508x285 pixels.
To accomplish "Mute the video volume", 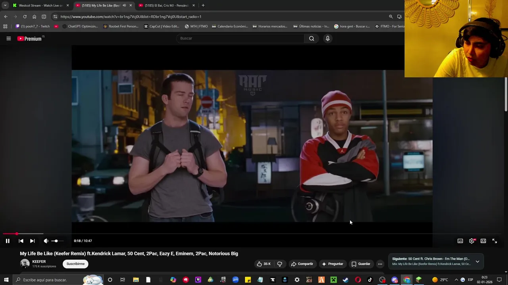I will coord(46,241).
